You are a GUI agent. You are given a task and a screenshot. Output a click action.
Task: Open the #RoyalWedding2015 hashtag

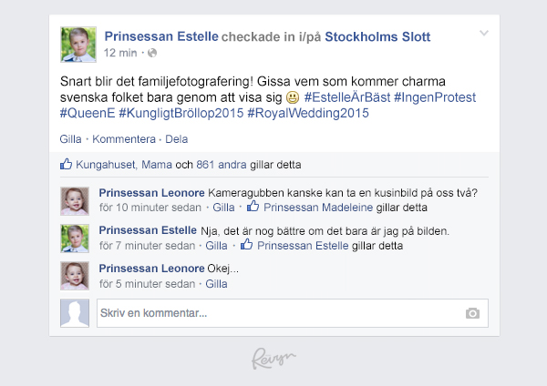308,113
